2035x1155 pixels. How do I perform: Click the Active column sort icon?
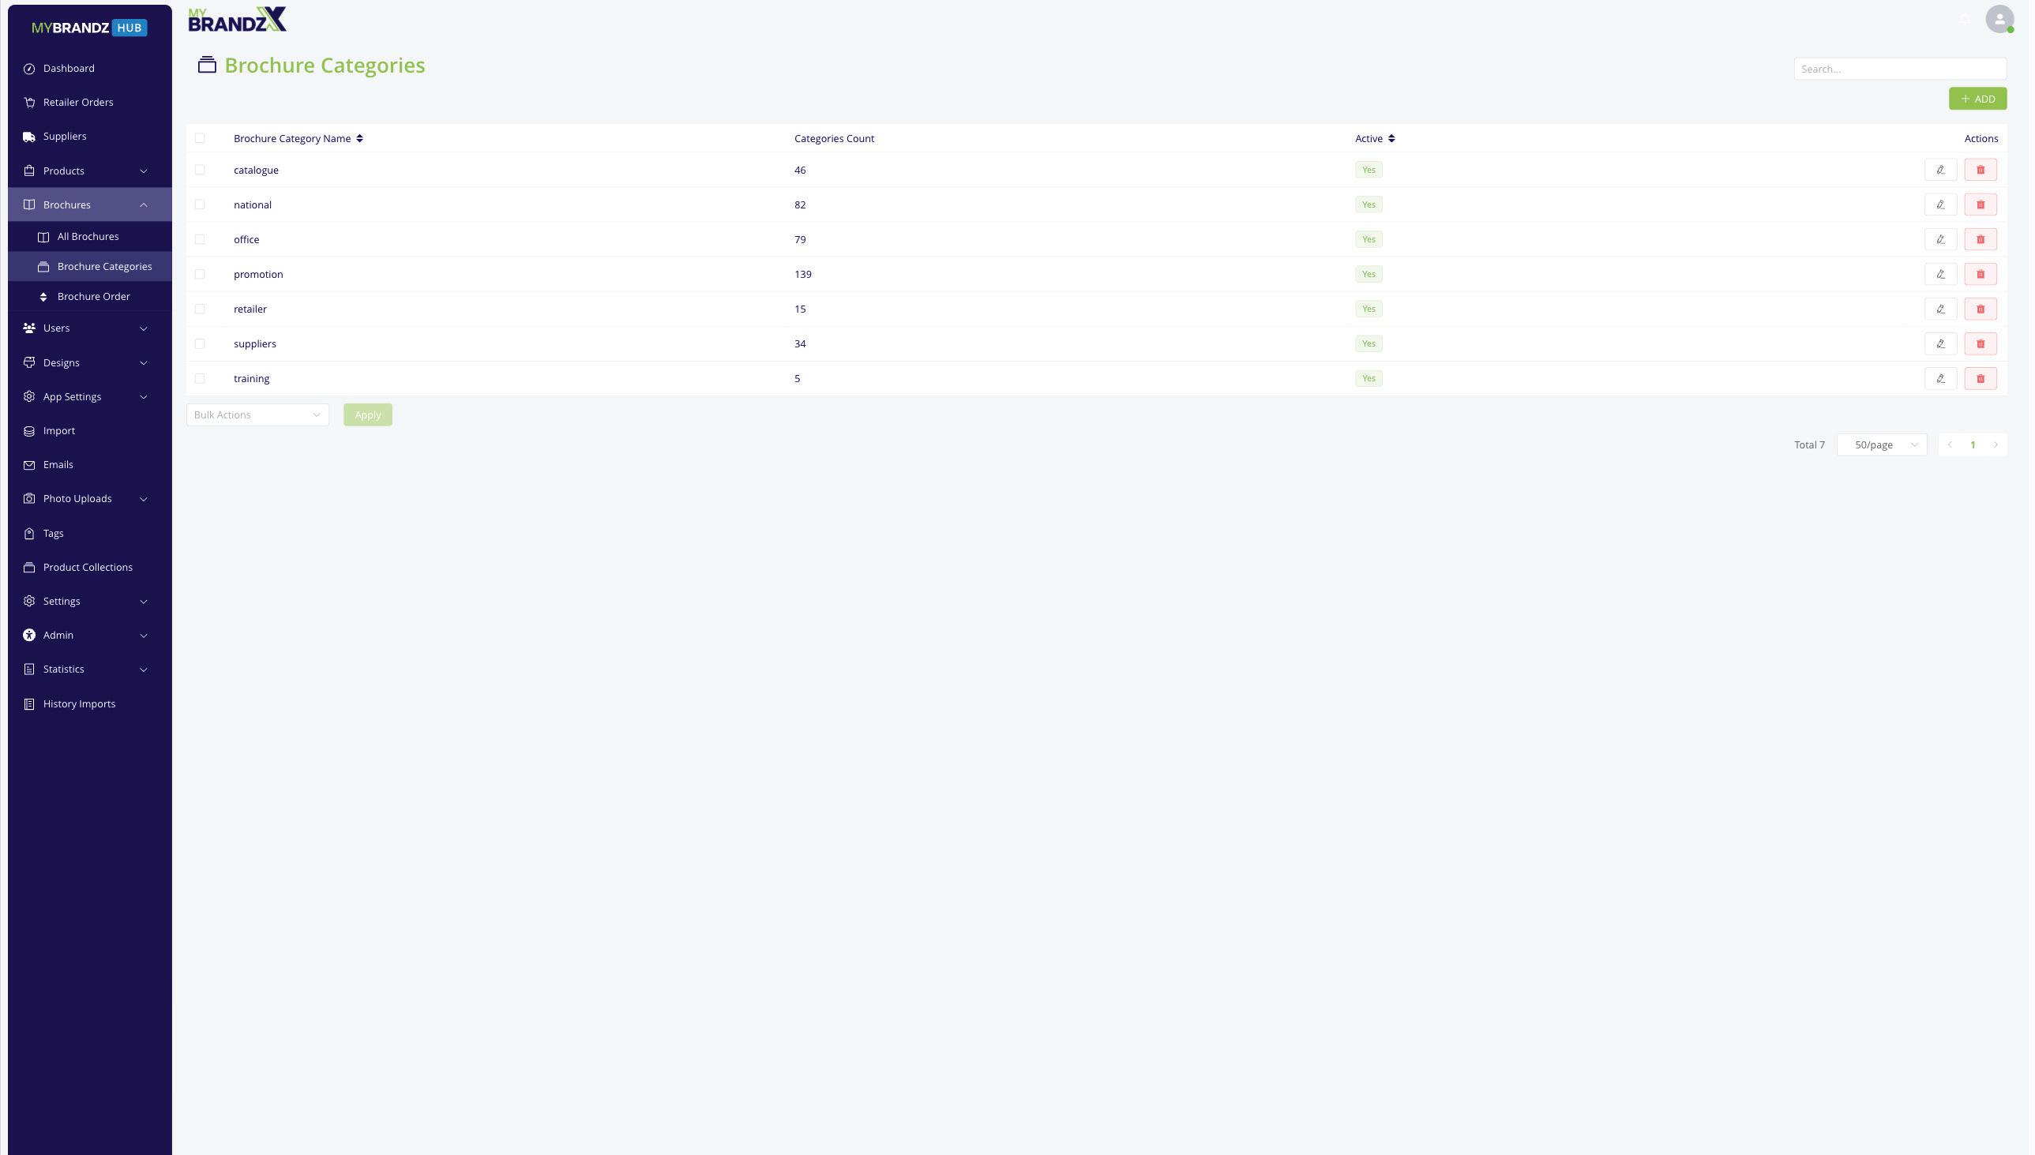pos(1391,139)
